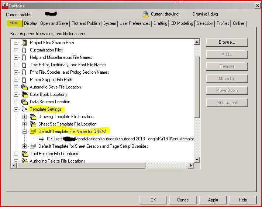Expand Drawing Template File Location node
The height and width of the screenshot is (207, 262).
(x=24, y=117)
